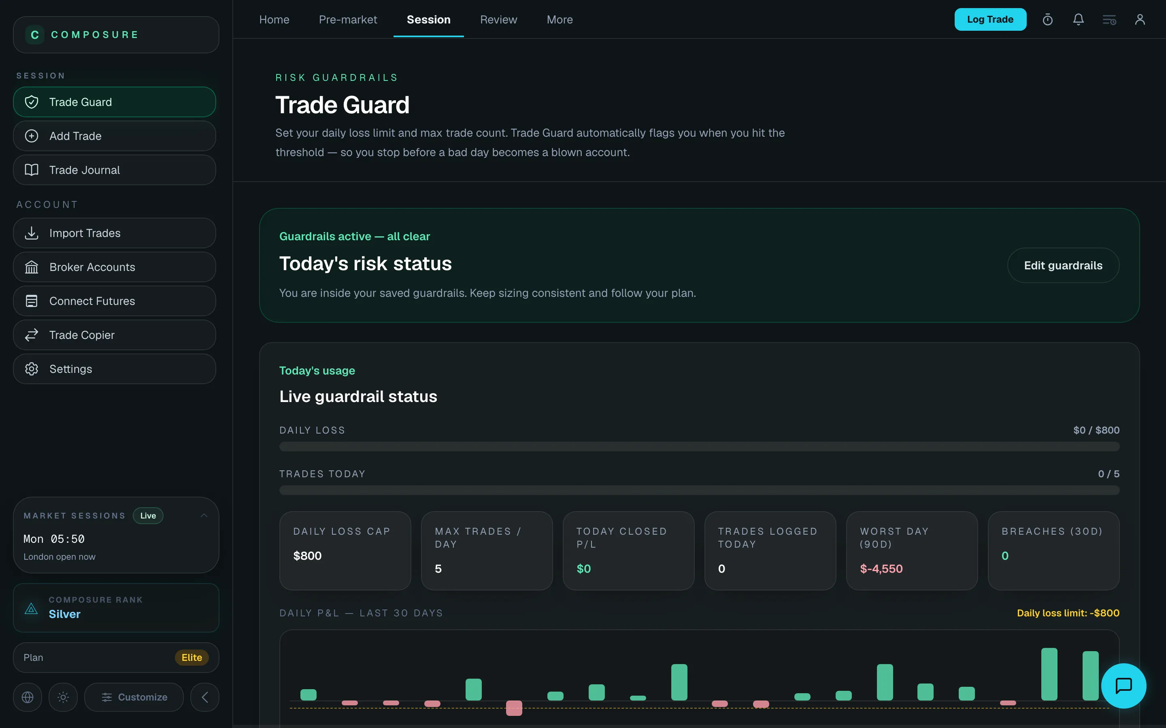Toggle the light/dark theme sun icon
1166x728 pixels.
coord(63,697)
